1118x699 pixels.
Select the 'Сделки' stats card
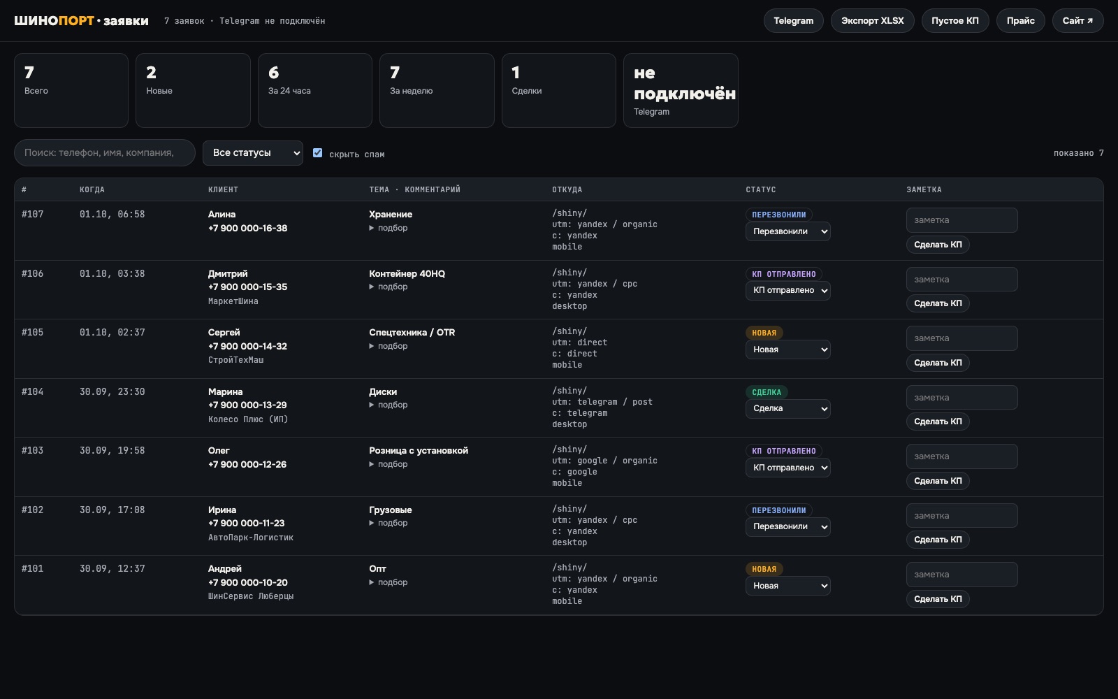pos(559,91)
